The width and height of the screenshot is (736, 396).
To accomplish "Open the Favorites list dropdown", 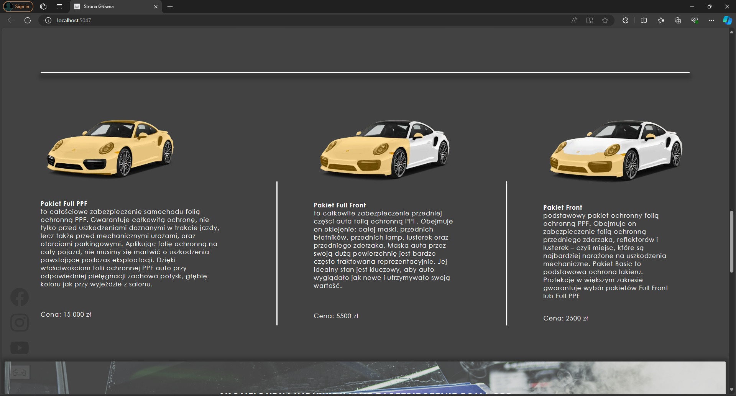I will tap(661, 20).
